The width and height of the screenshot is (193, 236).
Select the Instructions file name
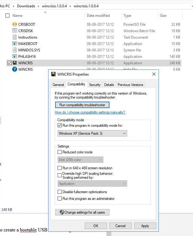pos(28,37)
